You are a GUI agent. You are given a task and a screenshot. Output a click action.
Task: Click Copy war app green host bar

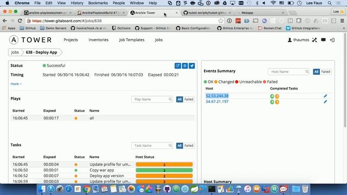coord(164,170)
